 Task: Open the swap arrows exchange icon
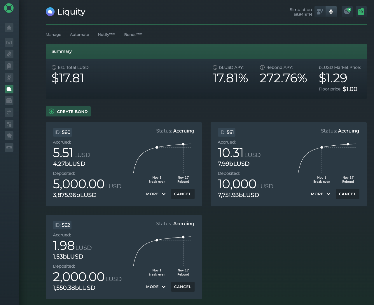point(9,112)
